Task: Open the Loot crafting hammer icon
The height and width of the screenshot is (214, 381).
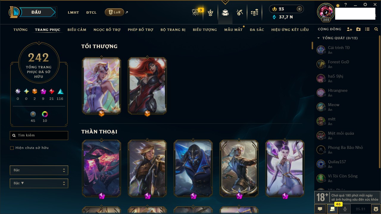Action: (x=240, y=12)
